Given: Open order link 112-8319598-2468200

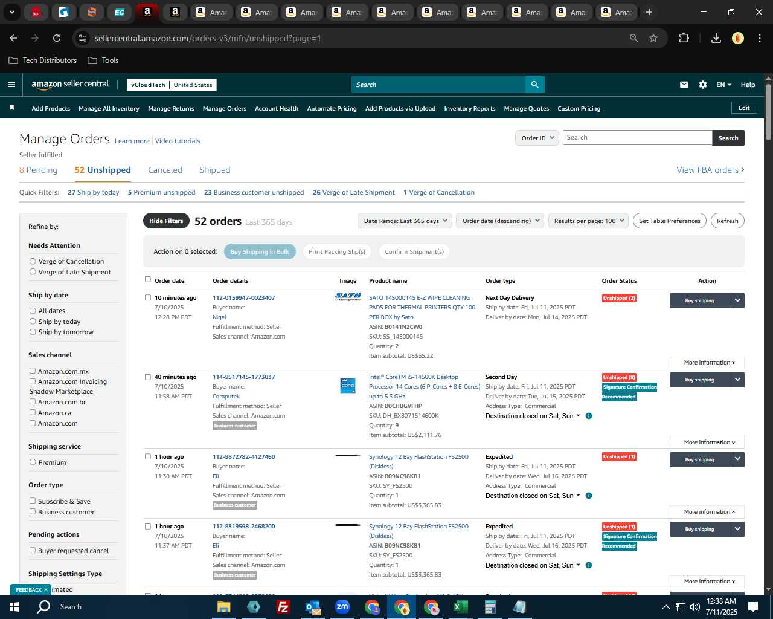Looking at the screenshot, I should [243, 527].
